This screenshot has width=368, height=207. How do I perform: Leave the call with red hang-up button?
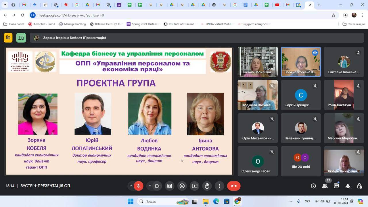(x=234, y=186)
